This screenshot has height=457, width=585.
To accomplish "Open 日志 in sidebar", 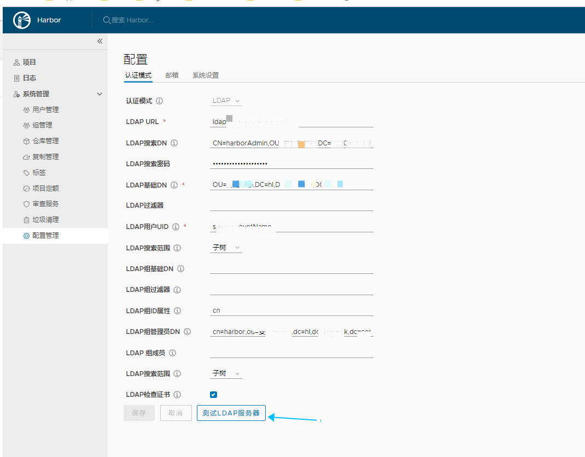I will click(30, 78).
